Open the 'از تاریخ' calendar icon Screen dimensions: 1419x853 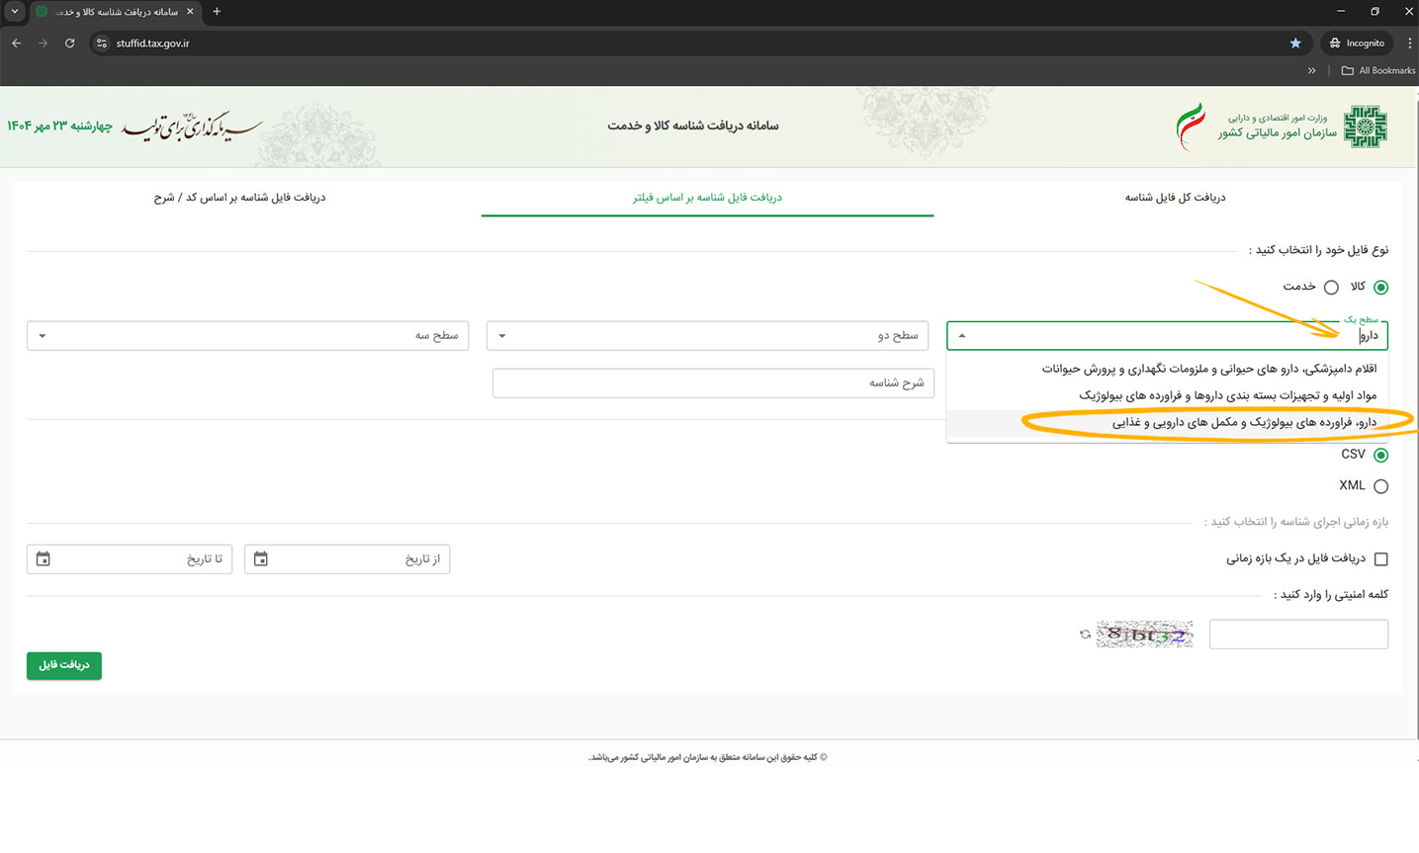tap(261, 559)
